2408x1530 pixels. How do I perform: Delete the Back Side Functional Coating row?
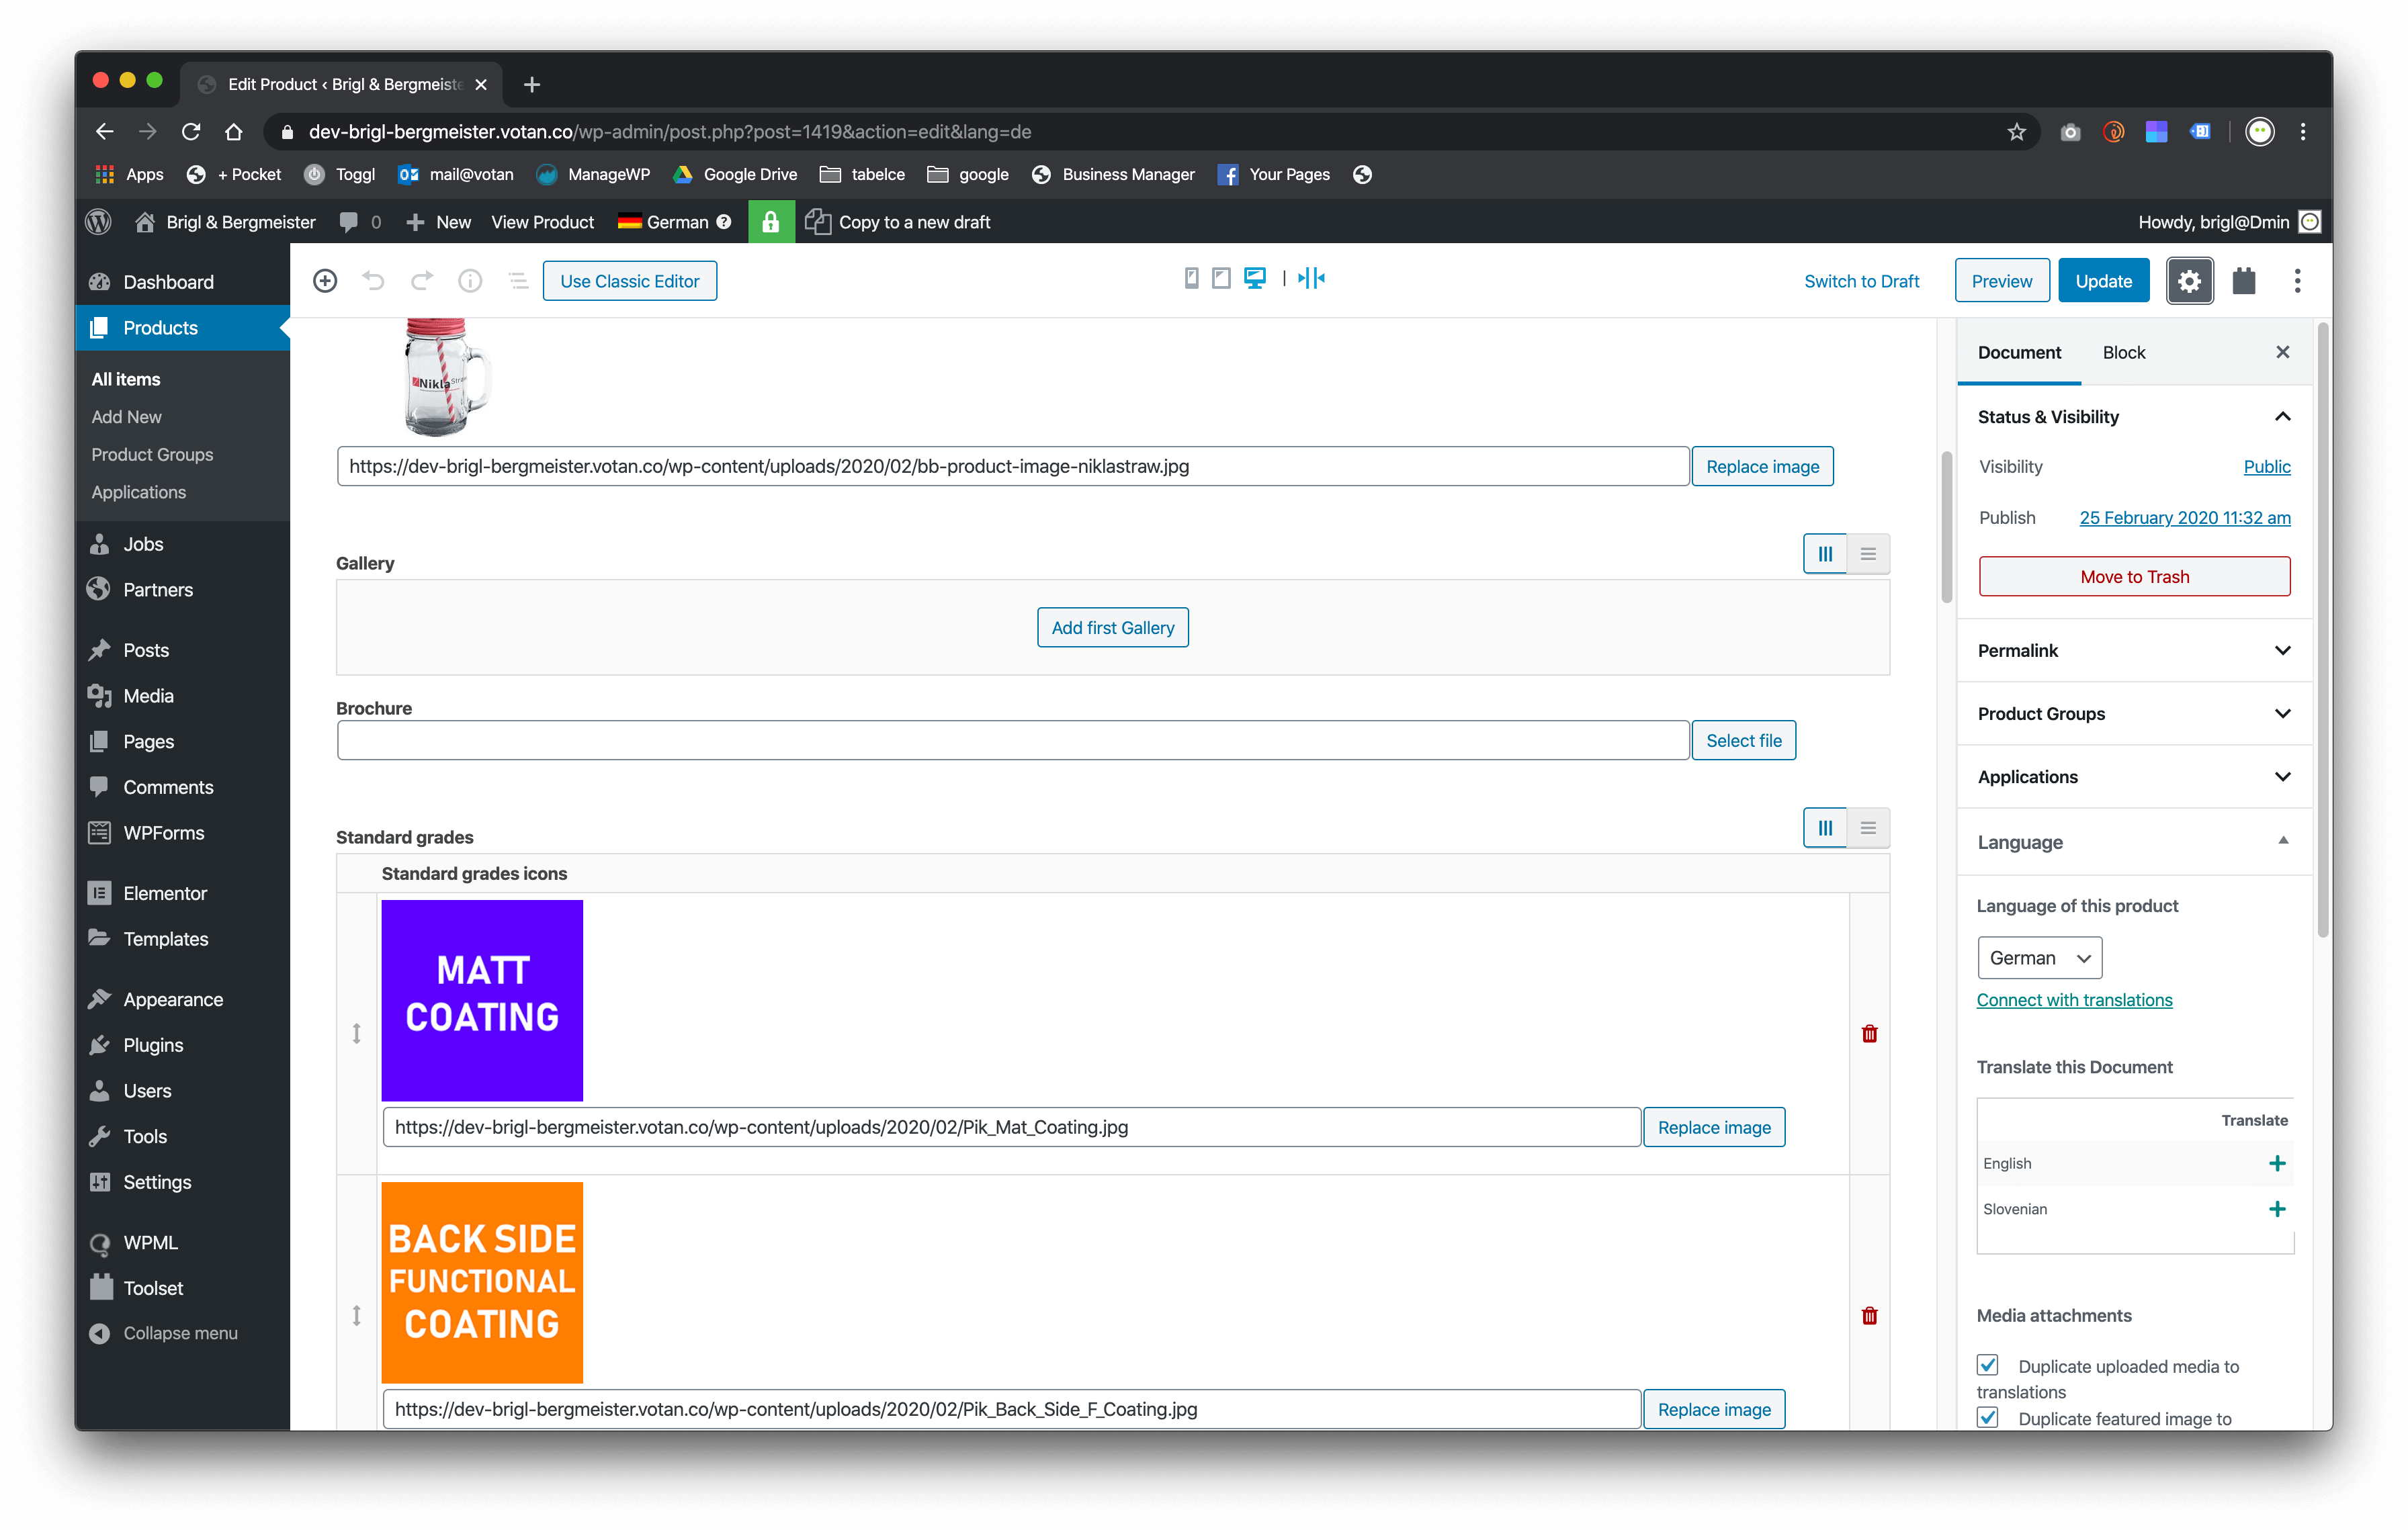coord(1869,1315)
